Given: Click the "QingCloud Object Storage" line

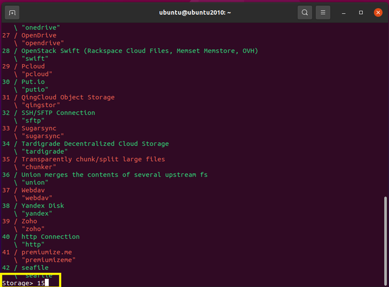Looking at the screenshot, I should pos(68,97).
